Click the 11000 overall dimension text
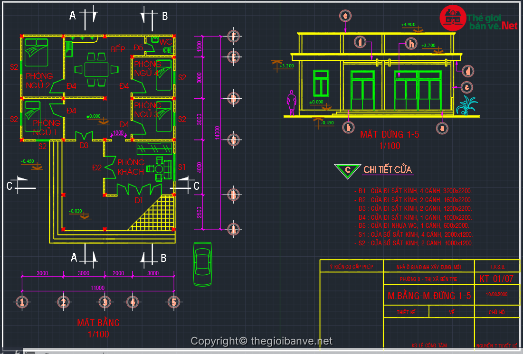This screenshot has width=523, height=354. coord(97,288)
